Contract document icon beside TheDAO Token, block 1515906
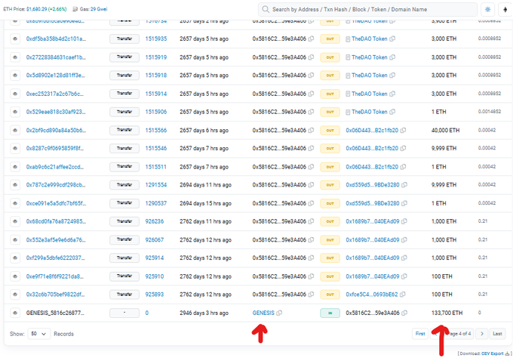This screenshot has width=513, height=364. pyautogui.click(x=348, y=112)
